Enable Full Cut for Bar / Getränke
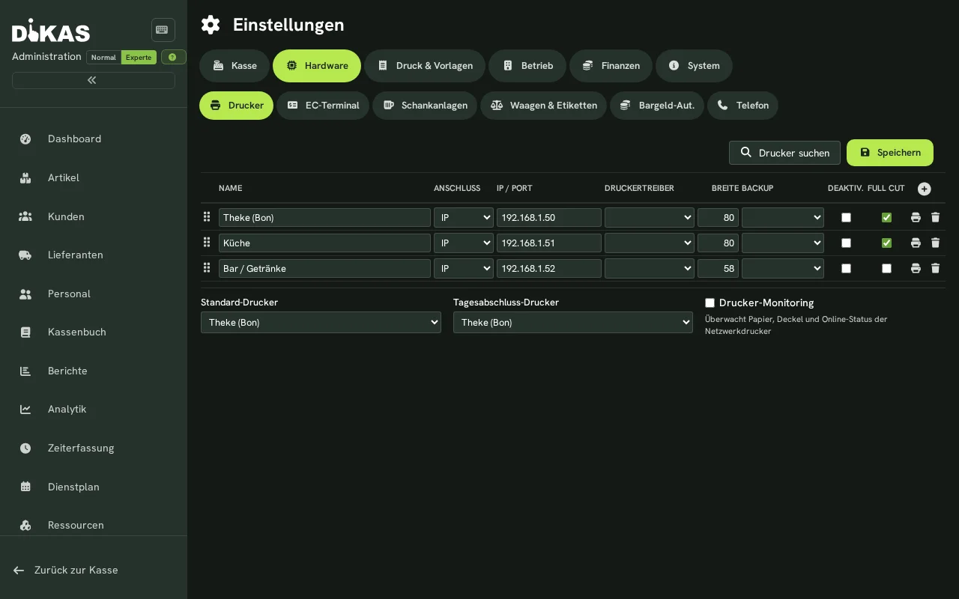Screen dimensions: 959x599 (887, 268)
